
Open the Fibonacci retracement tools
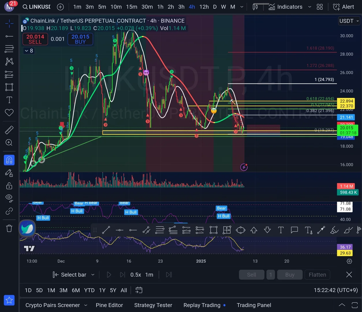click(x=9, y=49)
